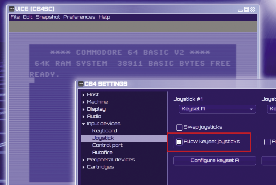Click READY. prompt in emulator screen
The height and width of the screenshot is (185, 276).
(44, 74)
